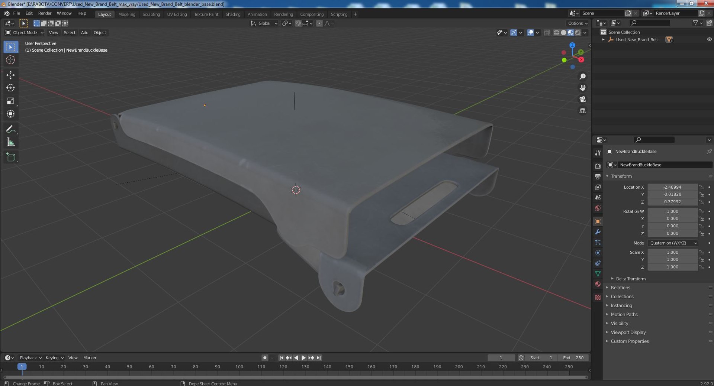This screenshot has height=386, width=714.
Task: Select the Annotate tool
Action: pos(11,129)
